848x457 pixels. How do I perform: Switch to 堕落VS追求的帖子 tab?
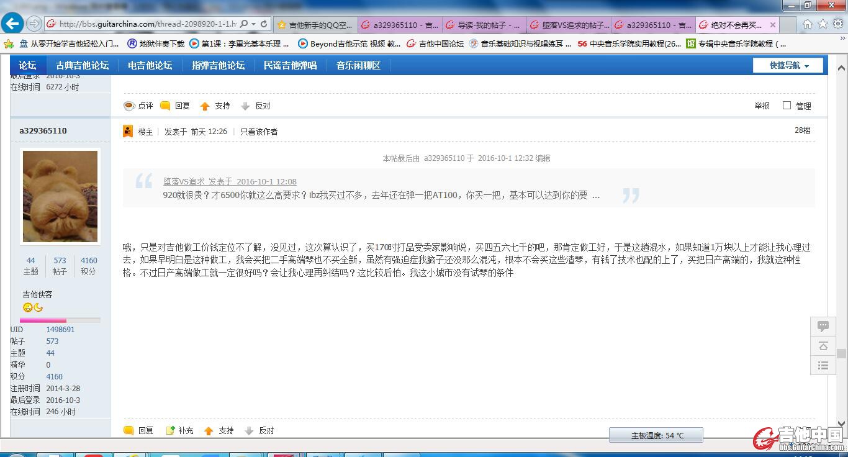(569, 25)
